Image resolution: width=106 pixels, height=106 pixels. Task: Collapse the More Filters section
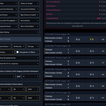click(39, 39)
